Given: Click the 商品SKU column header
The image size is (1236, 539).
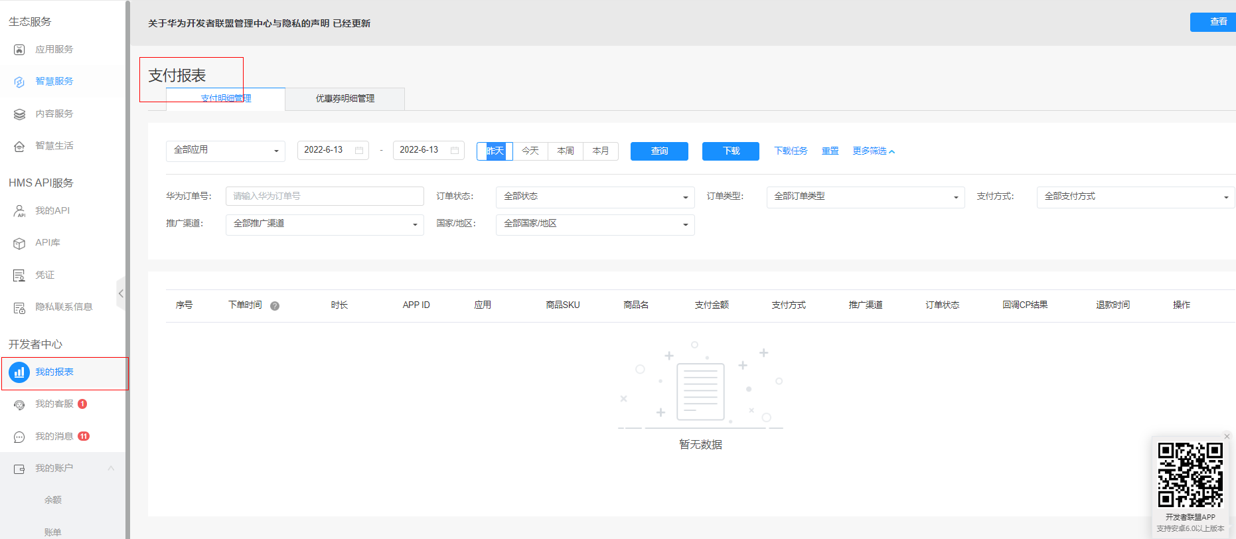Looking at the screenshot, I should [563, 305].
